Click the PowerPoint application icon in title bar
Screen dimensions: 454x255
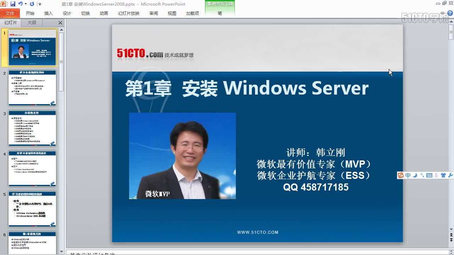pos(4,4)
